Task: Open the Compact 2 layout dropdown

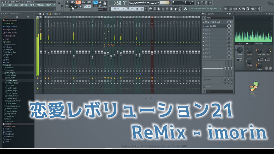Action: (56, 14)
